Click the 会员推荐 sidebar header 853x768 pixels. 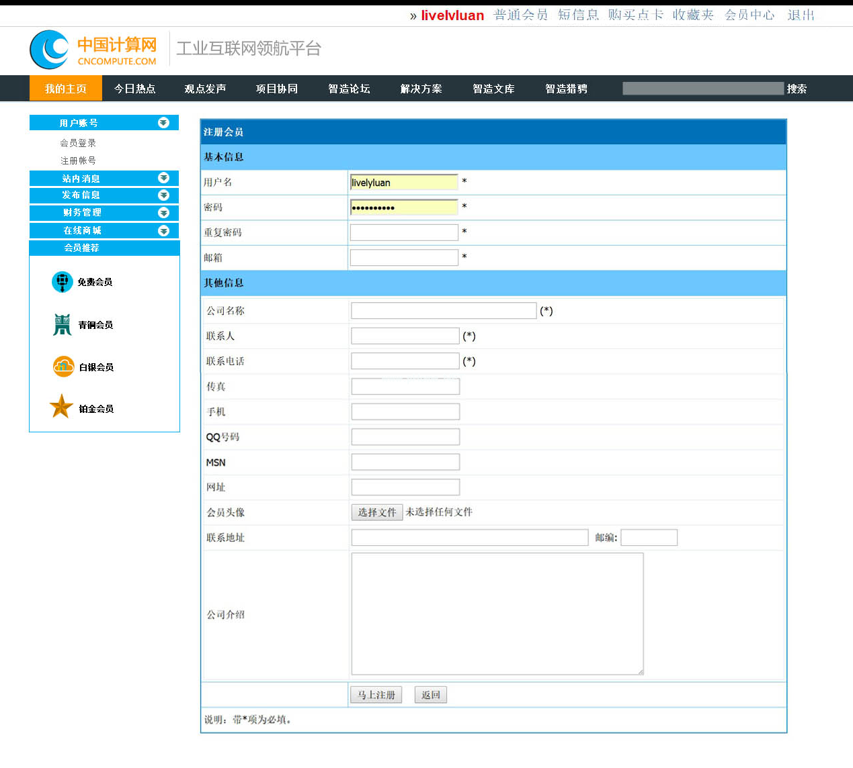pyautogui.click(x=104, y=248)
